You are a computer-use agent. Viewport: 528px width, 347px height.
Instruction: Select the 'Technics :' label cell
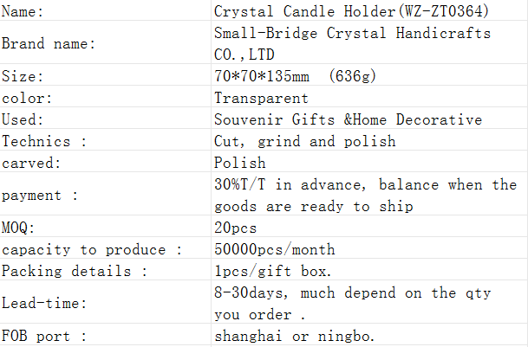coord(106,140)
